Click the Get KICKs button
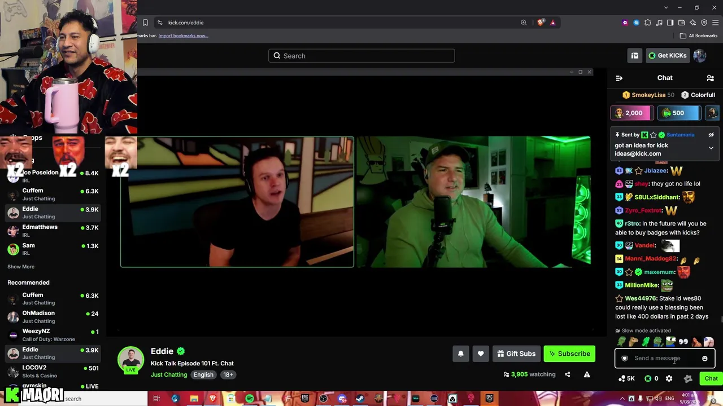 point(668,55)
